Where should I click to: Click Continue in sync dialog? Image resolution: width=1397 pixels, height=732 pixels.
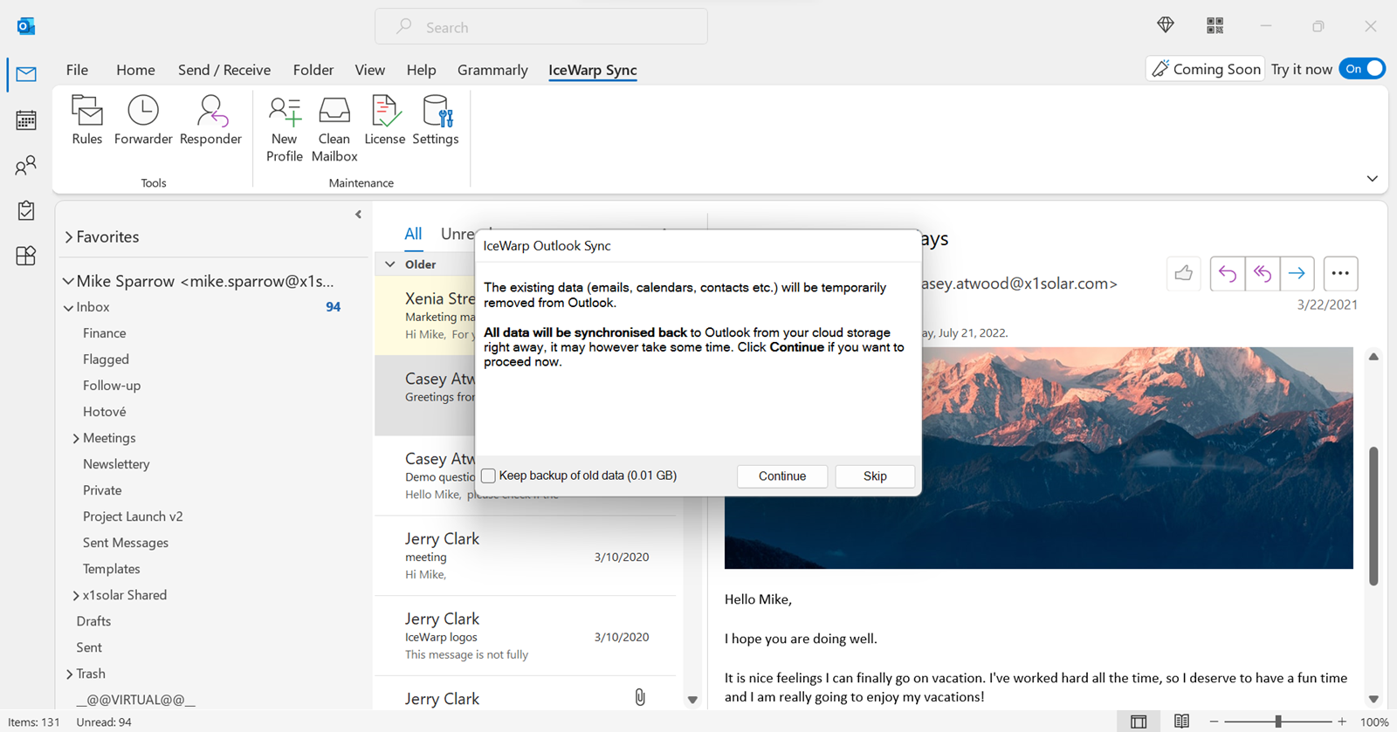782,475
